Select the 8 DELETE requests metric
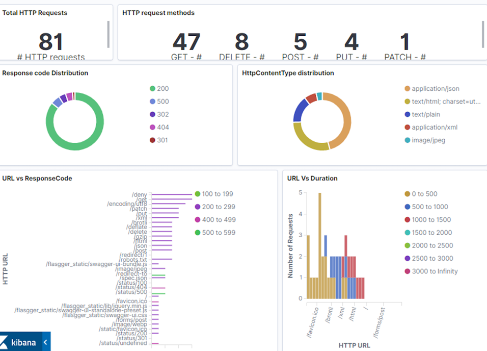 click(x=241, y=42)
